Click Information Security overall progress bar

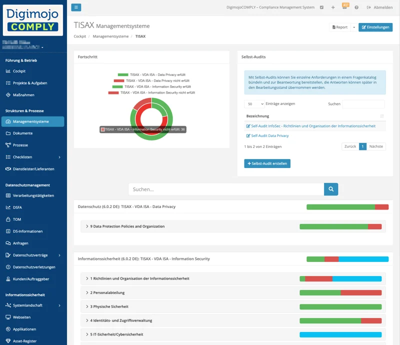pos(347,259)
